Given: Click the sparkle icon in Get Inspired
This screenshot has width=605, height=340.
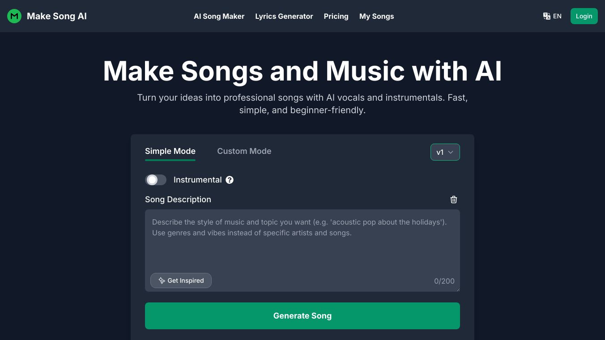Looking at the screenshot, I should click(162, 280).
